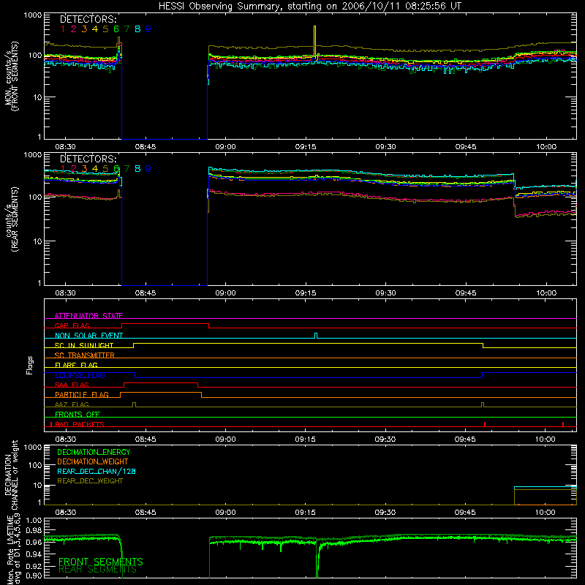Click the NON_SOLAR_EVENT flag label
Screen dimensions: 585x585
[x=88, y=336]
